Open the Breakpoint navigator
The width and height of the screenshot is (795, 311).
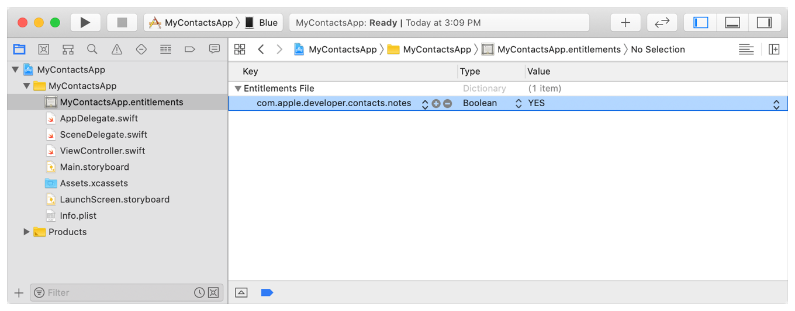tap(190, 50)
